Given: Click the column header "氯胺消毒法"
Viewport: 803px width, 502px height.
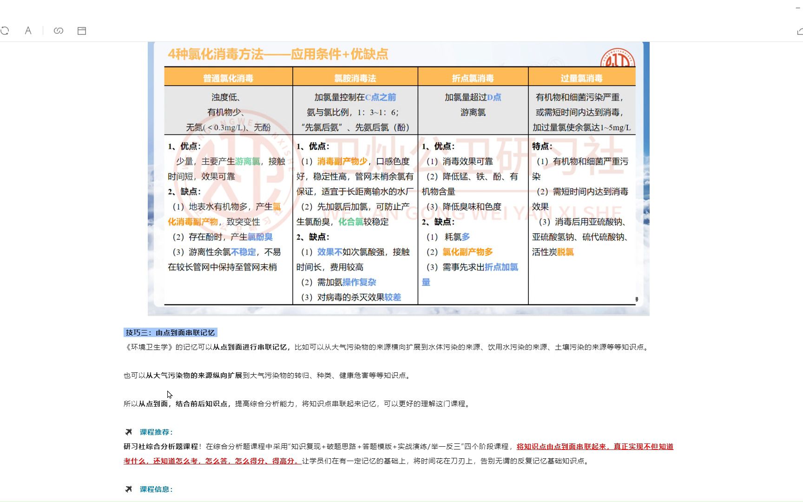Looking at the screenshot, I should (355, 78).
